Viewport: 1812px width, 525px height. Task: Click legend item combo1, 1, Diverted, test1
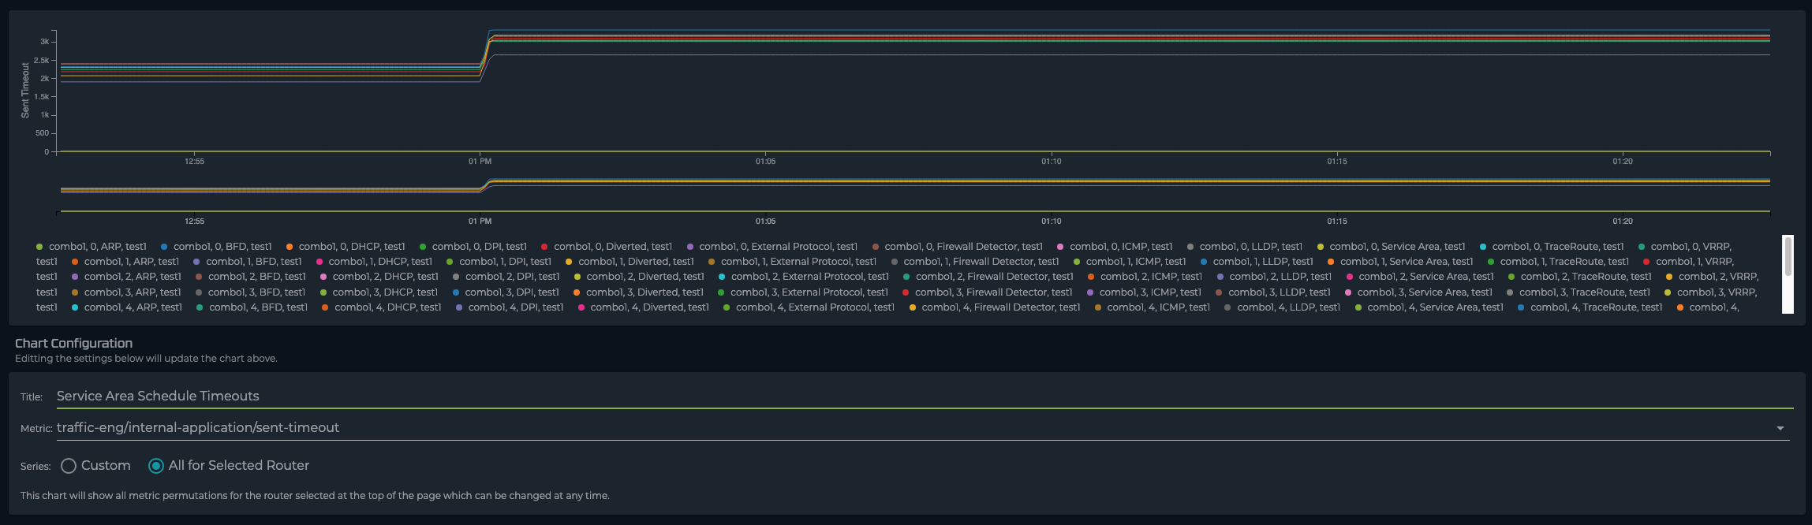pos(630,262)
